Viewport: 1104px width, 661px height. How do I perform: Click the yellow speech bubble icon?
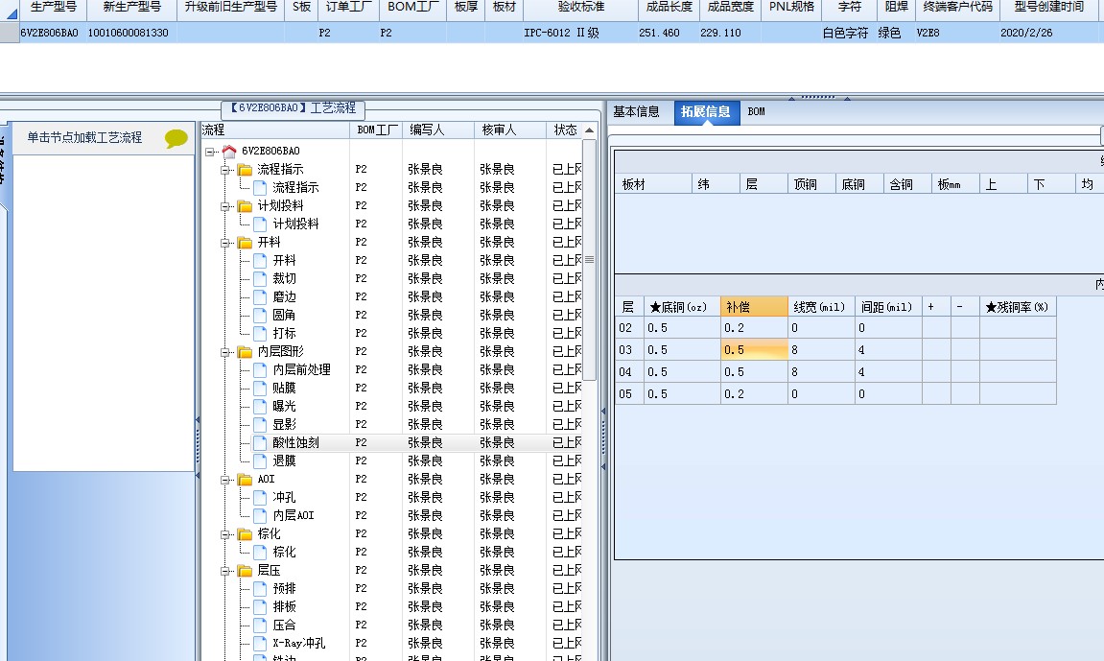pyautogui.click(x=176, y=138)
